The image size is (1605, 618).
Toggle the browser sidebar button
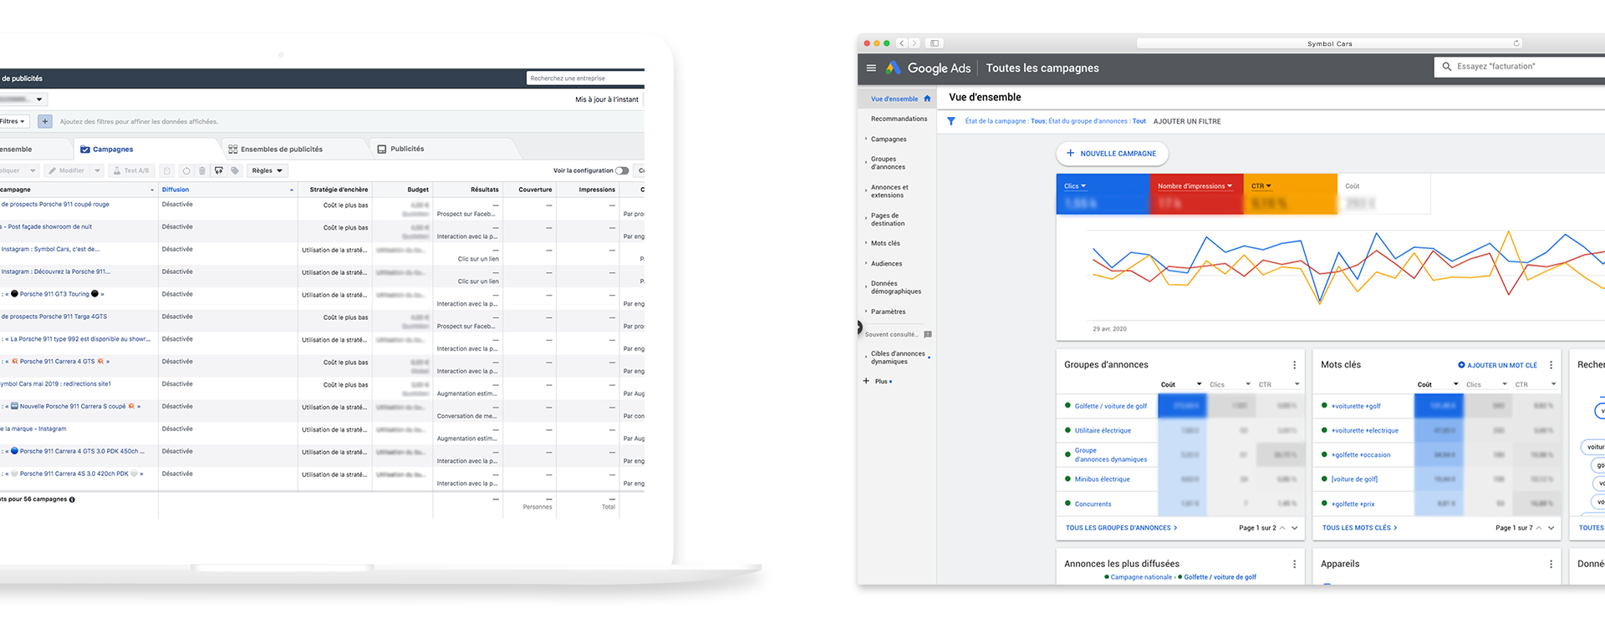tap(935, 43)
